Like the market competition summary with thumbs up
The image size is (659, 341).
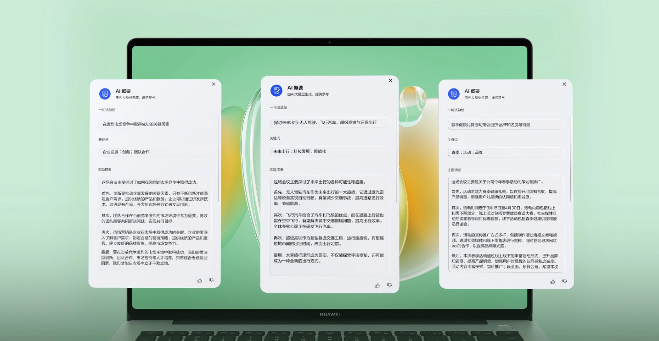199,280
